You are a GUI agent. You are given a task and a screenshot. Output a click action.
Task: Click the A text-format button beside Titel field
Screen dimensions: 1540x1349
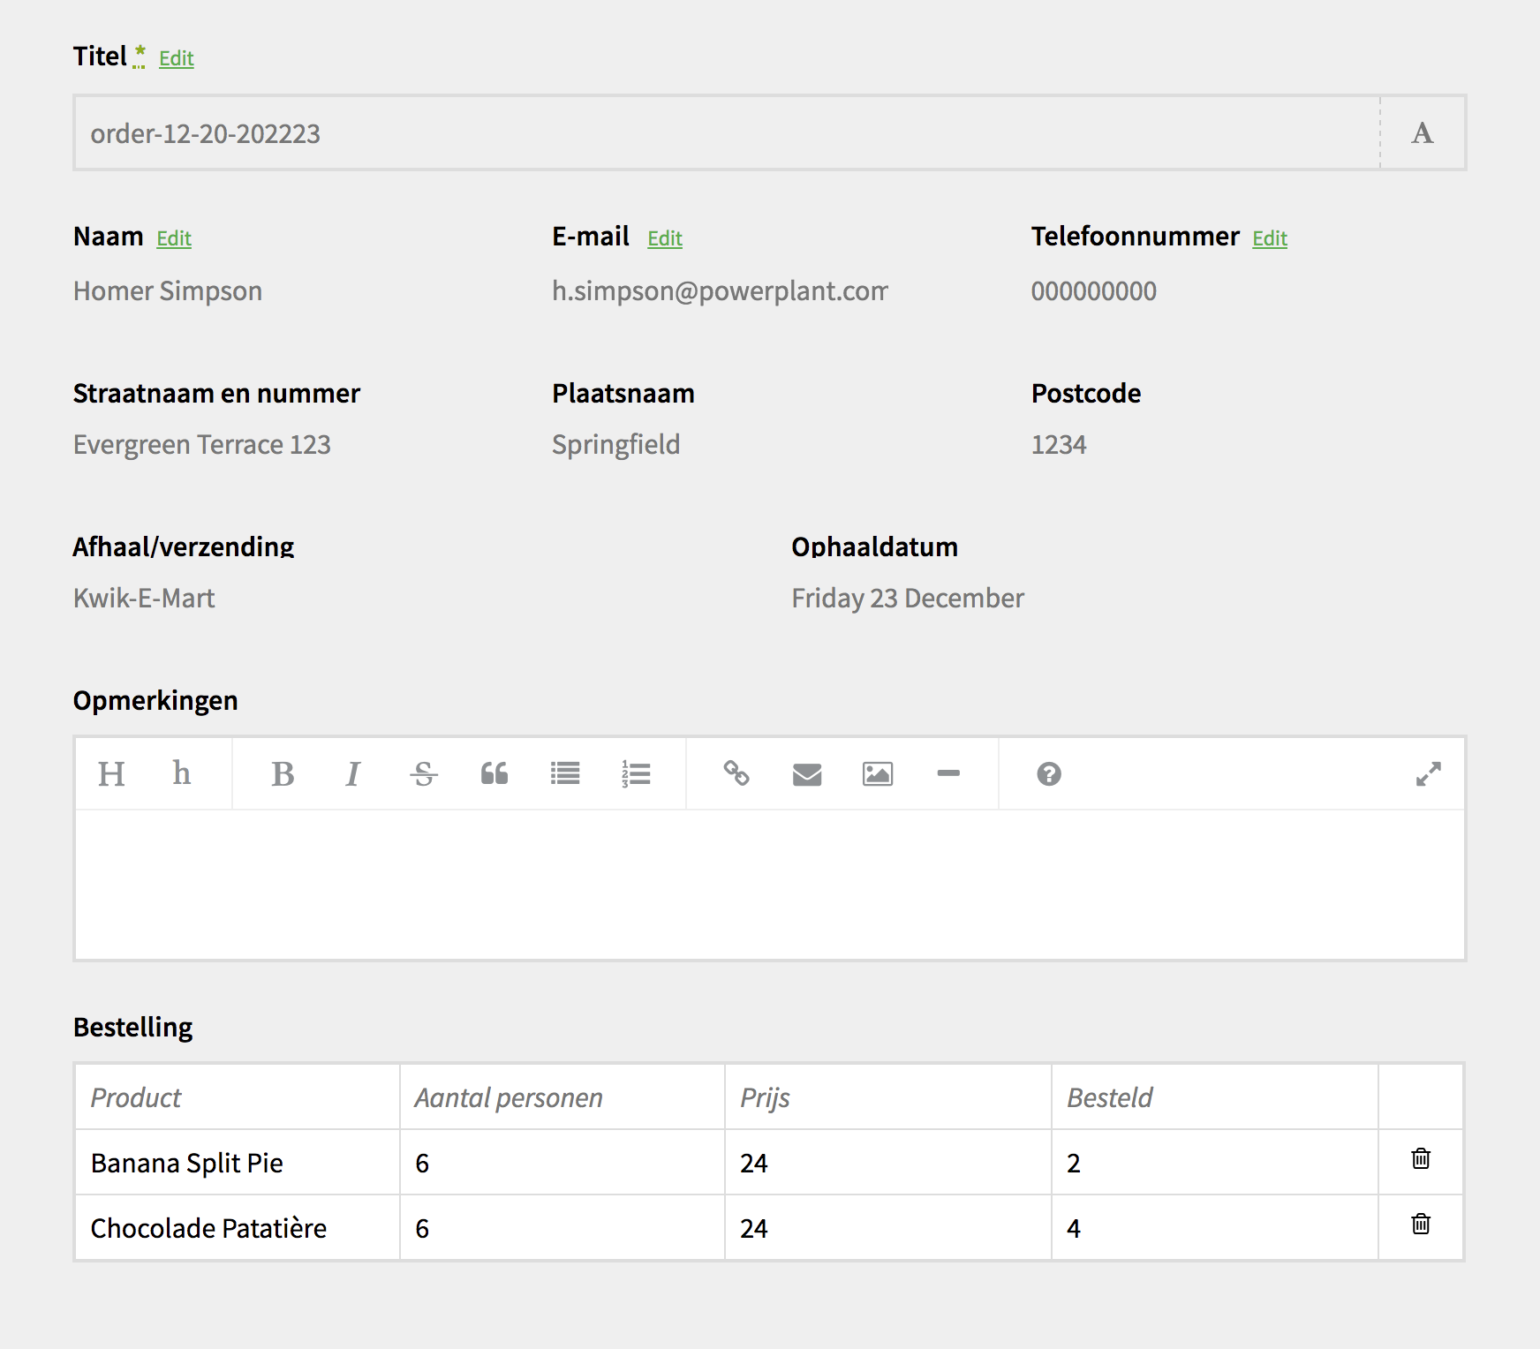click(x=1423, y=133)
